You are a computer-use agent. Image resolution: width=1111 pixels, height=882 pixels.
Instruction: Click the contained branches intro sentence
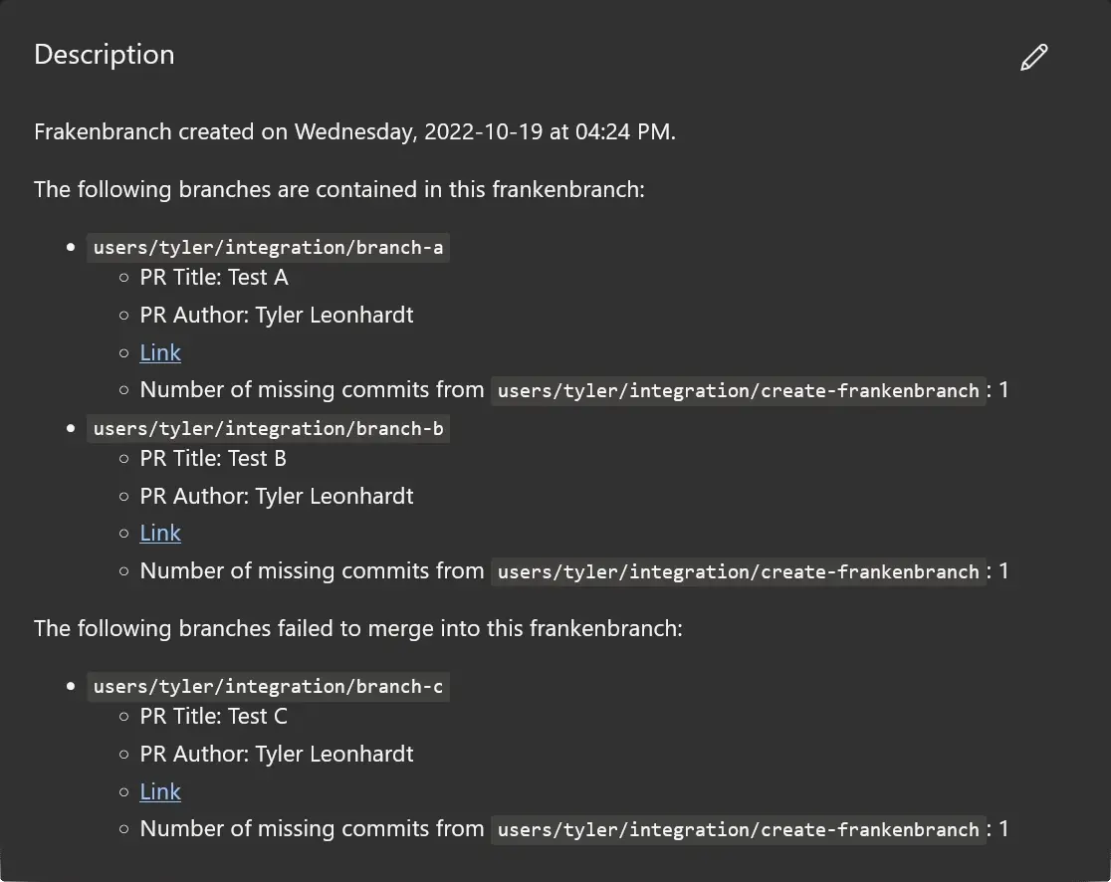pyautogui.click(x=339, y=189)
